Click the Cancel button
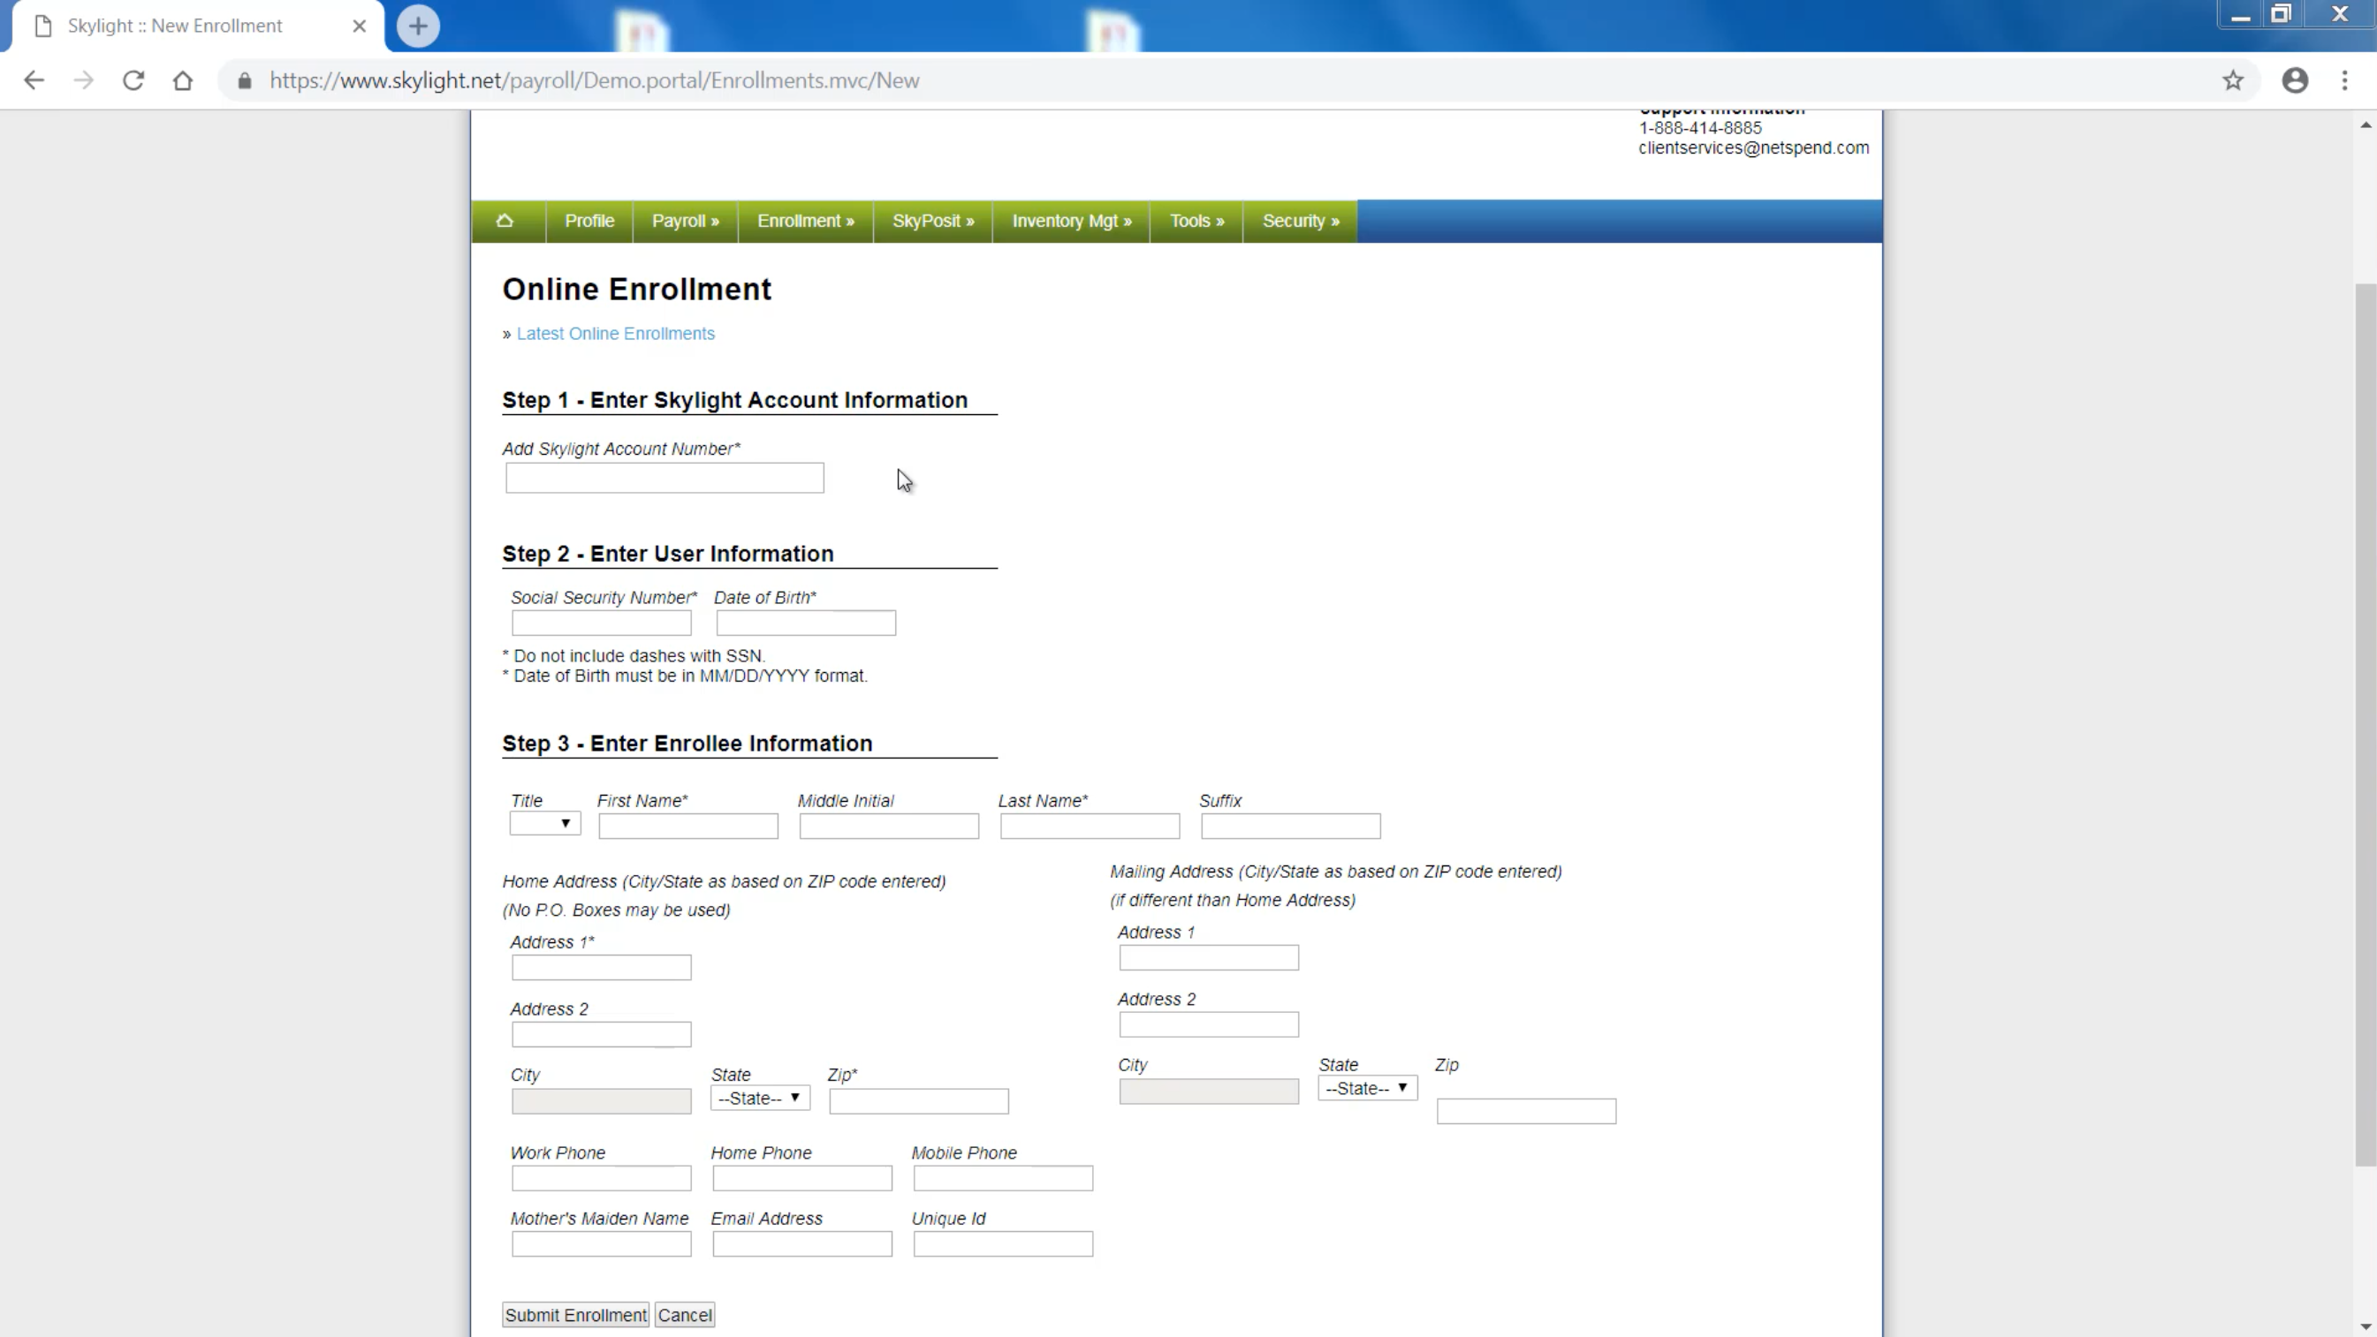 685,1315
